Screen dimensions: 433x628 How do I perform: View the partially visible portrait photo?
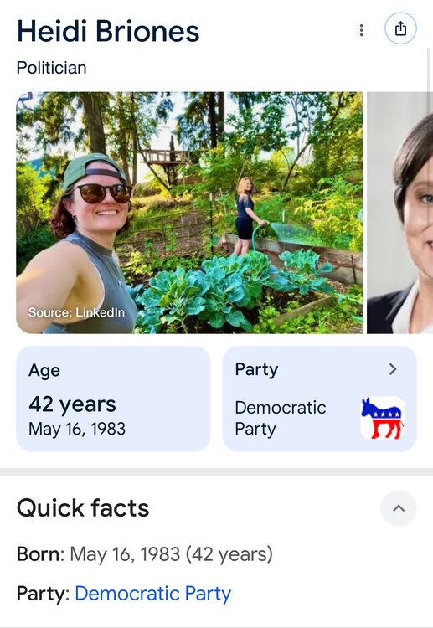tap(399, 213)
